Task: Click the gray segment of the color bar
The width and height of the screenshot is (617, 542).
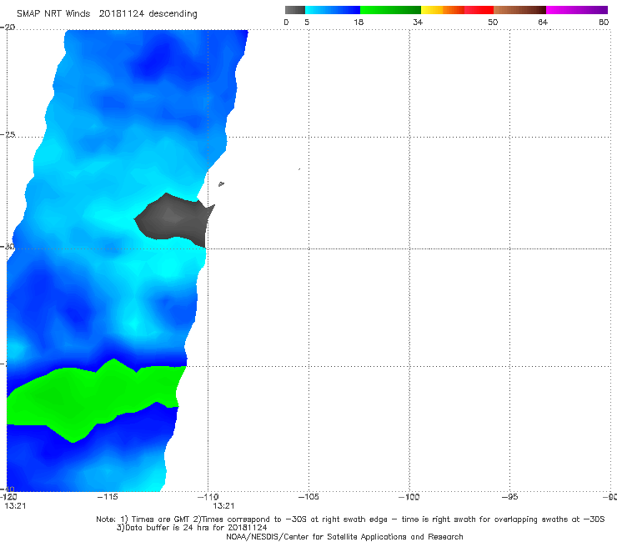Action: [x=295, y=10]
